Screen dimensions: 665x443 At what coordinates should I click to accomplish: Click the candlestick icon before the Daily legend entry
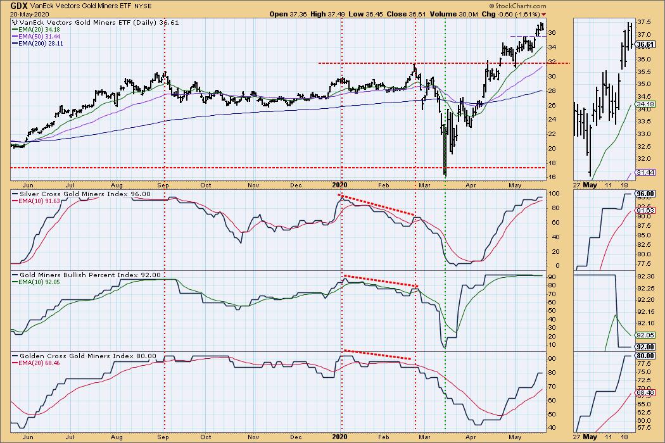(15, 23)
